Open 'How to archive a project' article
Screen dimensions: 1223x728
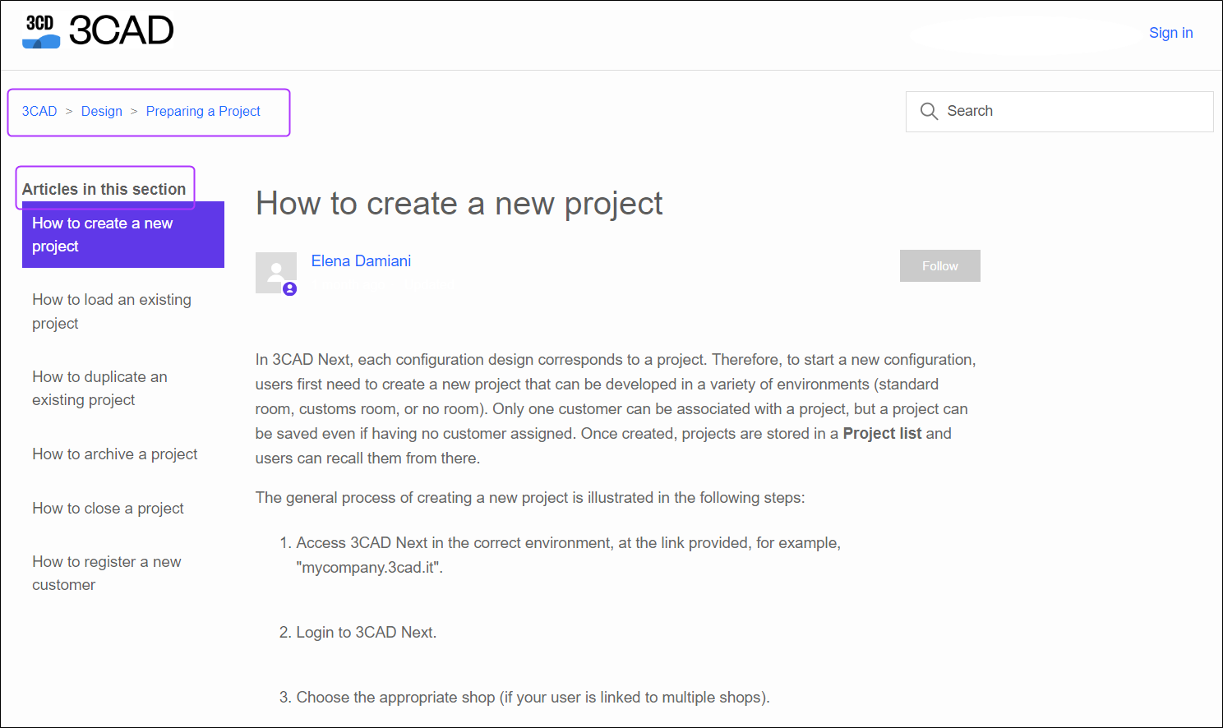click(115, 454)
